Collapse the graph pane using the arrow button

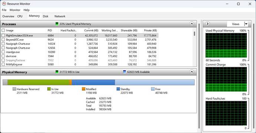pos(207,24)
